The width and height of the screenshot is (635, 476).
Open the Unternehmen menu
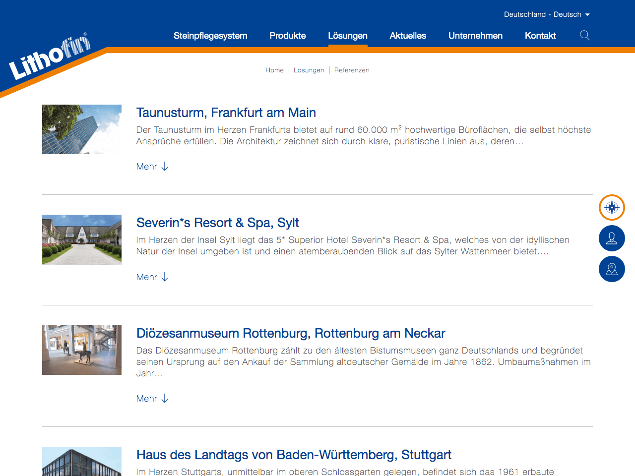pyautogui.click(x=475, y=36)
